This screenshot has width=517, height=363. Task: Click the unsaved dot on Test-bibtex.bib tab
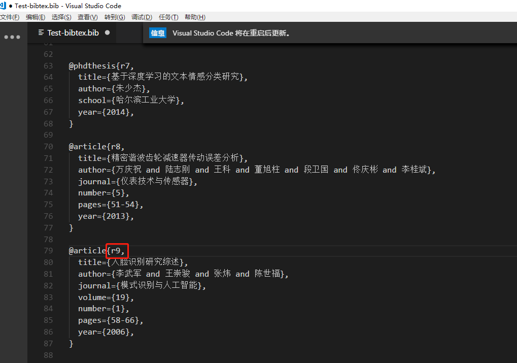(107, 32)
